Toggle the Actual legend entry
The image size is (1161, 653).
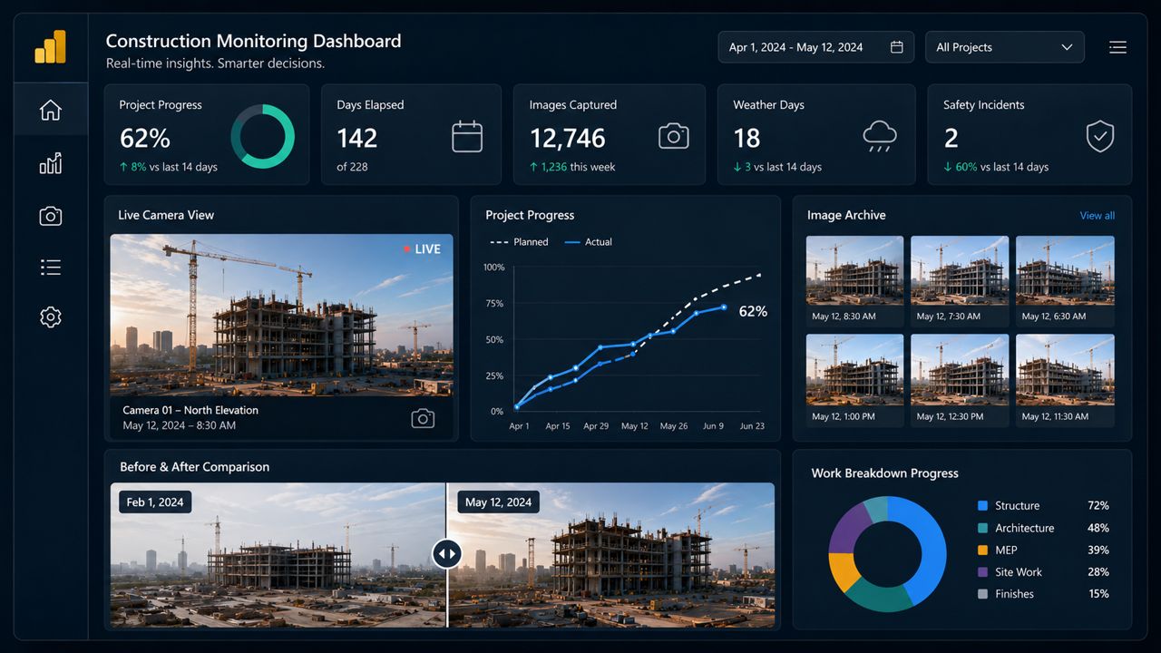[x=588, y=242]
